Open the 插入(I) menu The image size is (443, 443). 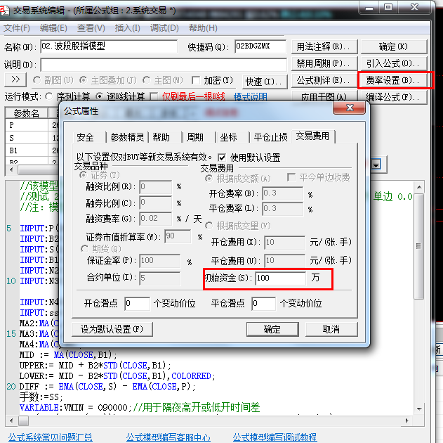click(x=127, y=28)
